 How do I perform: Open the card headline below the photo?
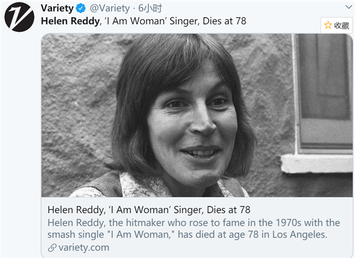[149, 210]
